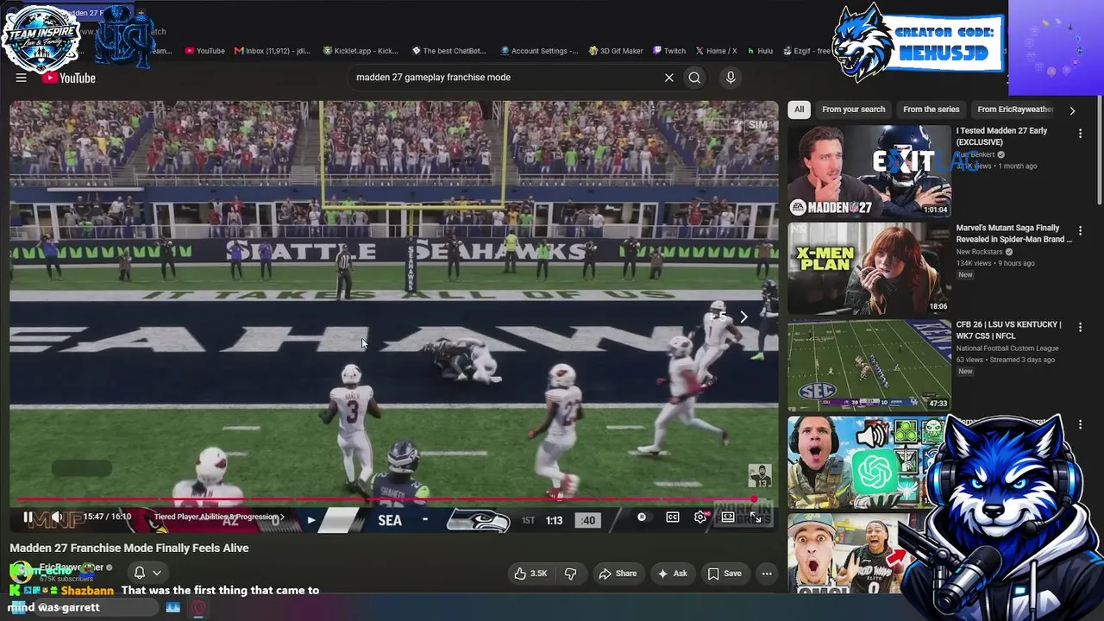
Task: Open options menu for CFB 26 LSU video
Action: [x=1080, y=327]
